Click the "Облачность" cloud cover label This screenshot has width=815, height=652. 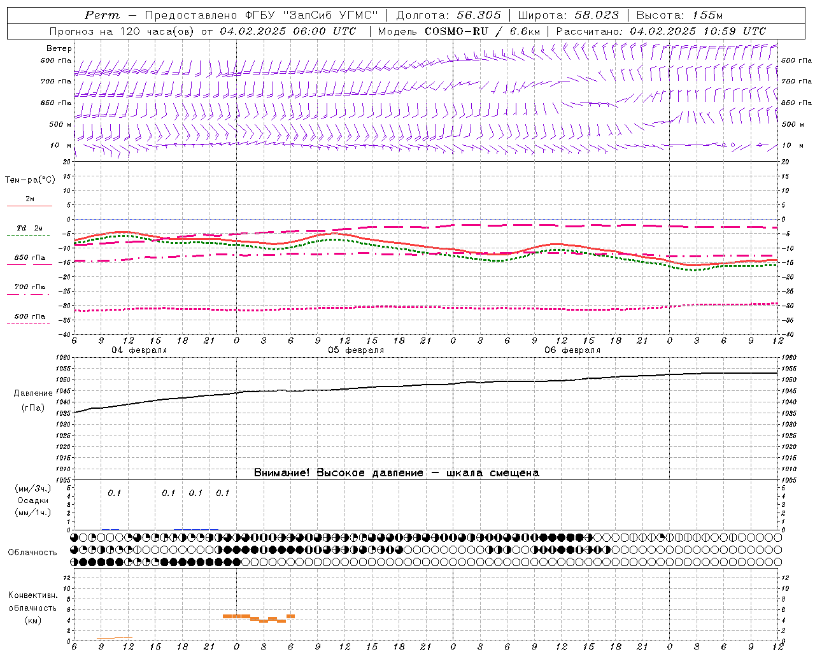point(32,552)
